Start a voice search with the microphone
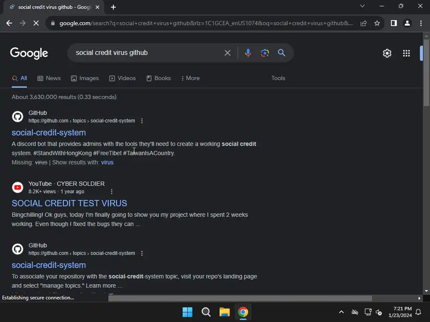The image size is (430, 322). (248, 53)
